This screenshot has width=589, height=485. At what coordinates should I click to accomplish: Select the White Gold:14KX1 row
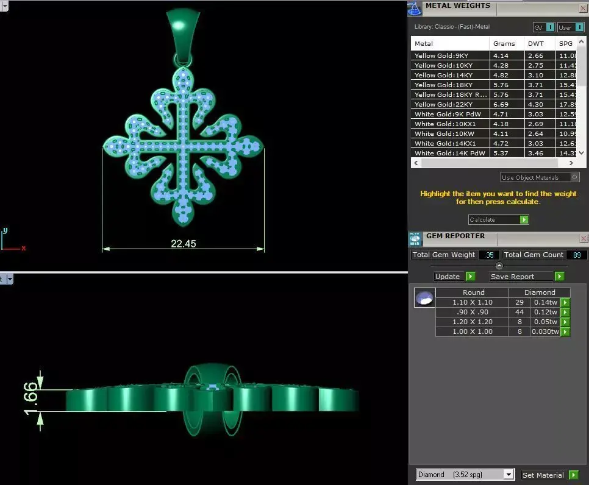(450, 143)
